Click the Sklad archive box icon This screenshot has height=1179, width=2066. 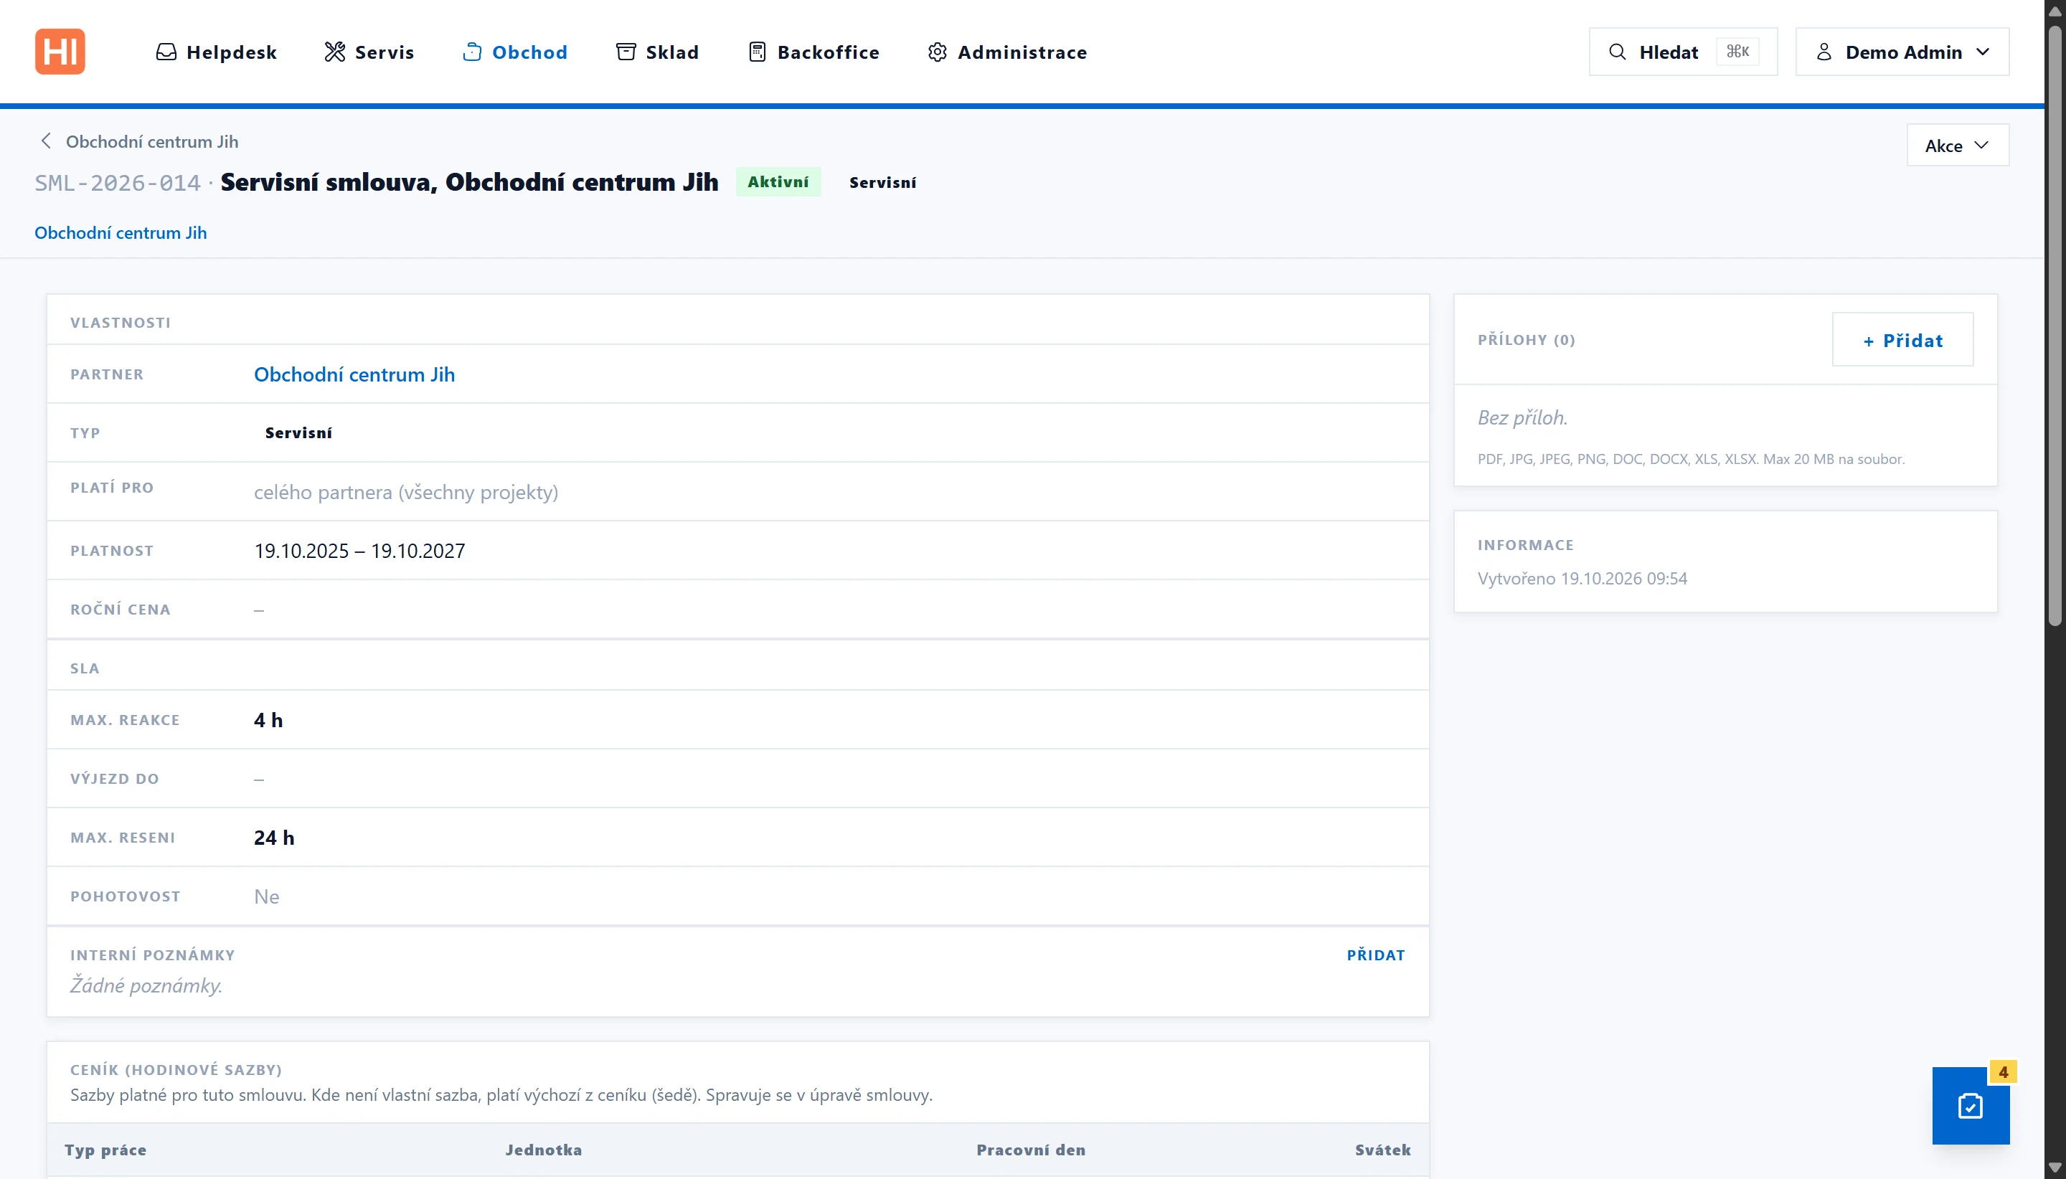point(626,52)
